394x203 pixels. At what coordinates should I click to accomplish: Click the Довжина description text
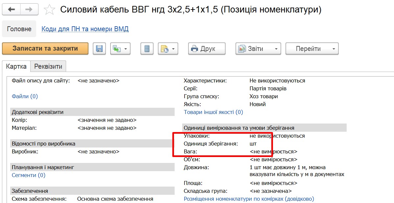[x=297, y=170]
